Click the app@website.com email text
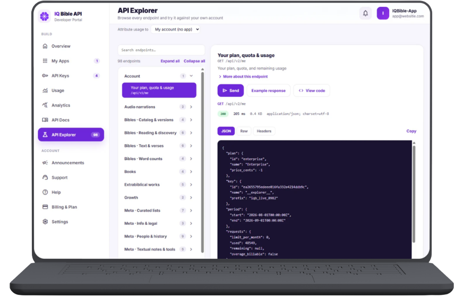Screen dimensions: 464x297 tap(408, 16)
